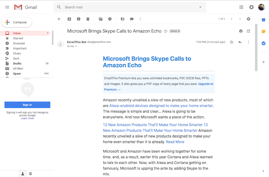Open the Settings gear menu

(x=248, y=19)
